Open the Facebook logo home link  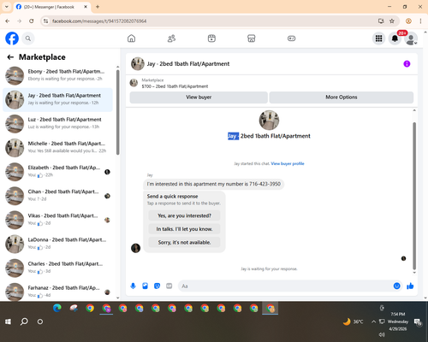pos(12,38)
